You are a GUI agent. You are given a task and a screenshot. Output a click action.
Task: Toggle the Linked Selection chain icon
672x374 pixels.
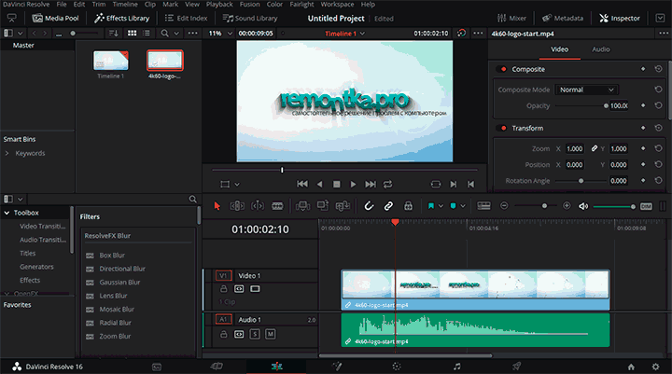[x=388, y=206]
